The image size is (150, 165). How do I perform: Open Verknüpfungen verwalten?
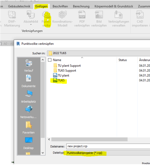point(119,19)
